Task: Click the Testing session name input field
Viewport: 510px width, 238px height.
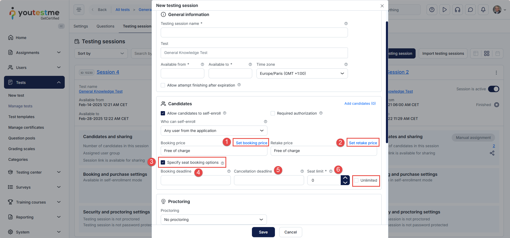Action: (x=254, y=33)
